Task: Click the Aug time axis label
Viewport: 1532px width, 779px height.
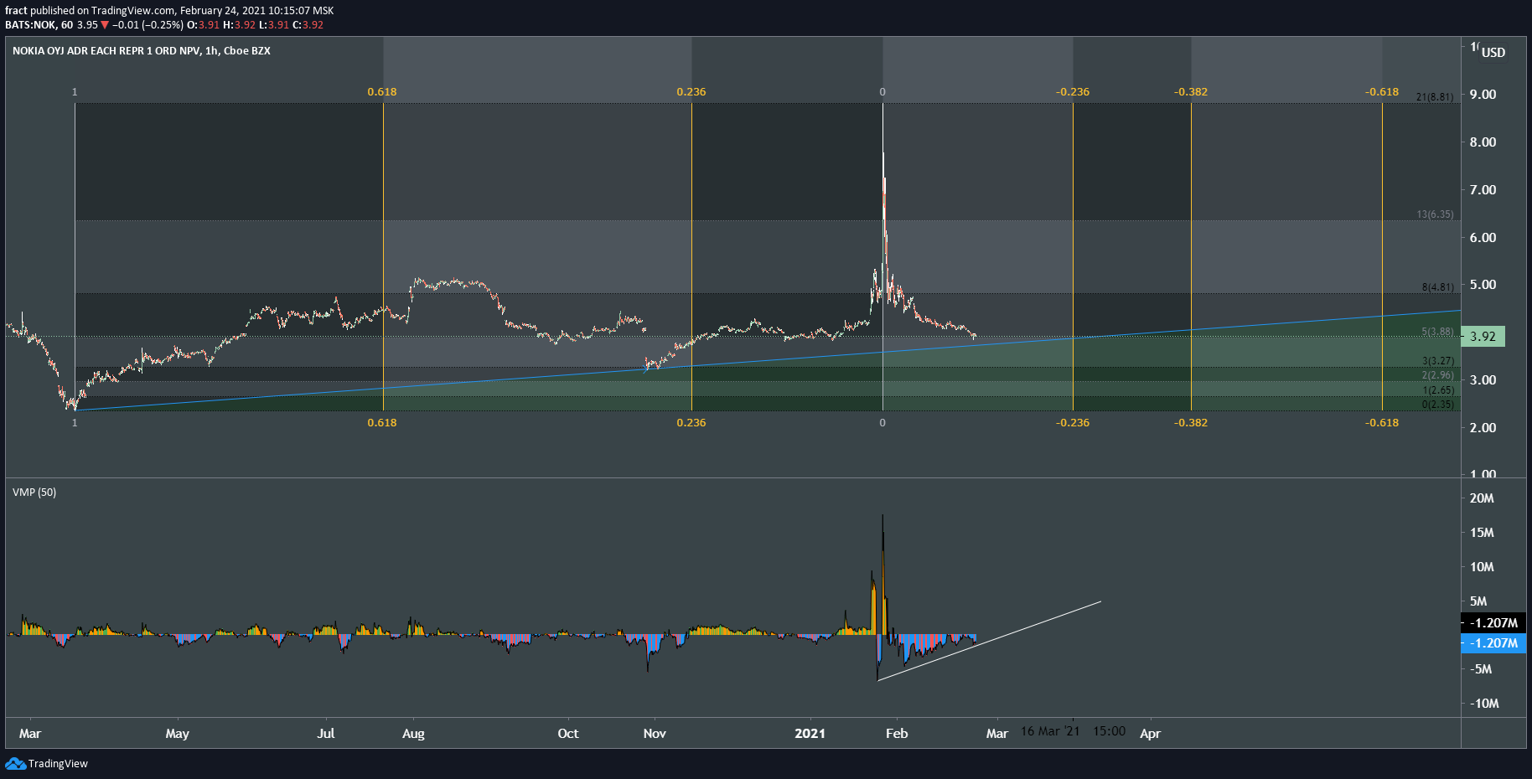Action: (413, 734)
